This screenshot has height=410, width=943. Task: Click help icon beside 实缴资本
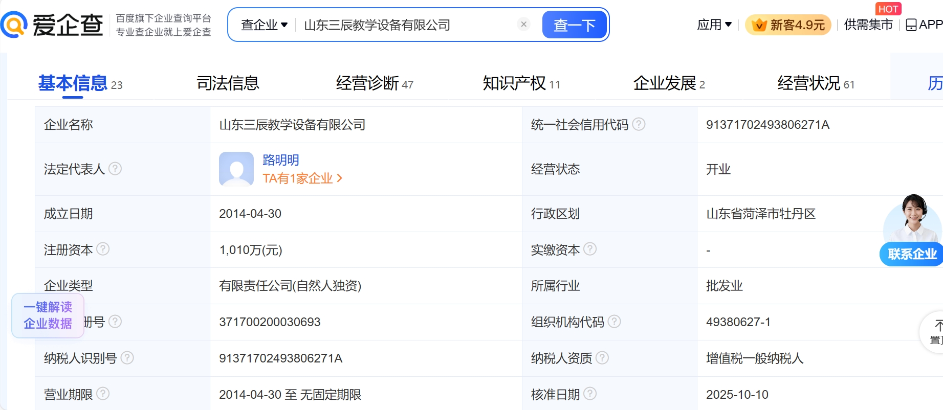[590, 249]
